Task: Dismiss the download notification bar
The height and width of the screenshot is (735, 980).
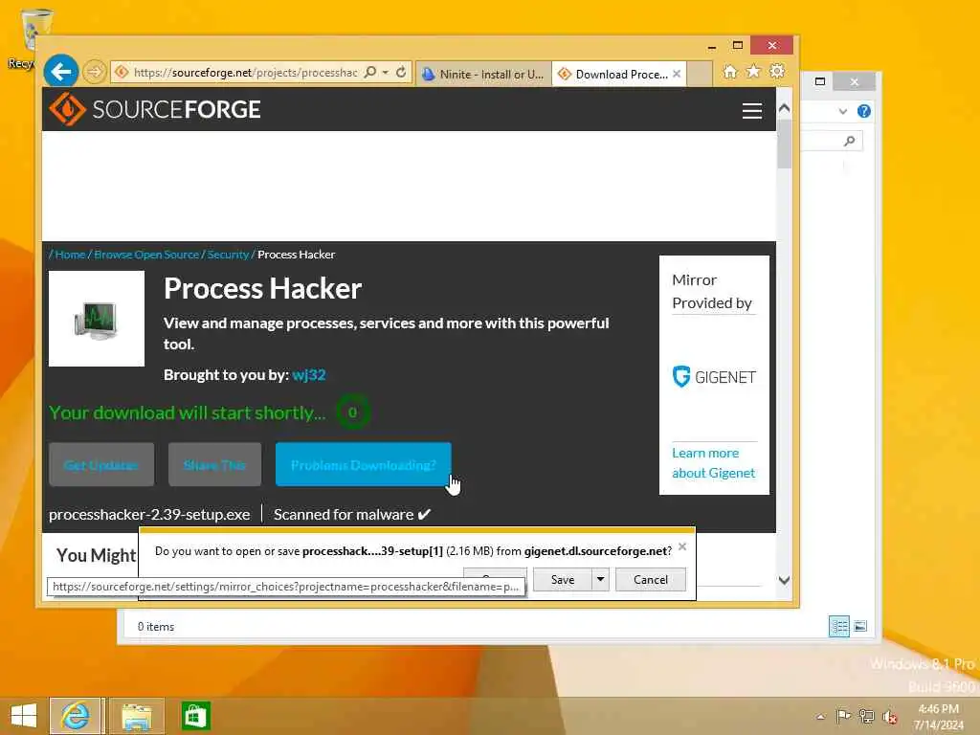Action: click(x=682, y=546)
